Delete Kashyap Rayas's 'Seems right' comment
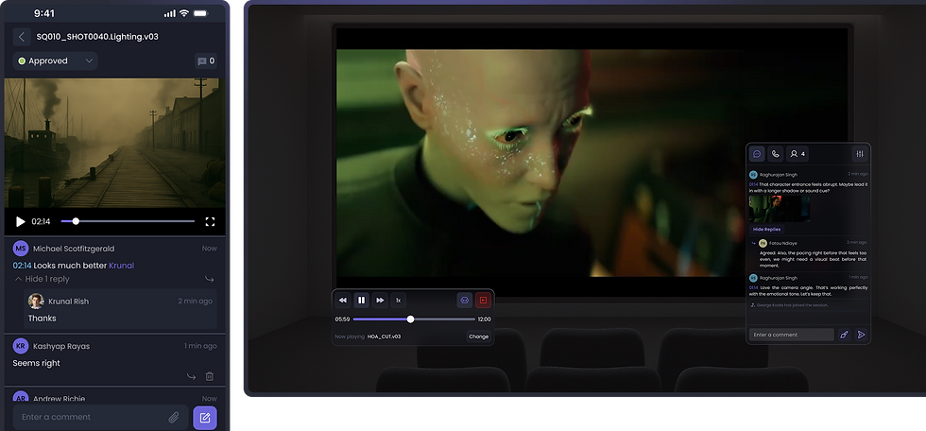This screenshot has width=926, height=431. pyautogui.click(x=209, y=376)
